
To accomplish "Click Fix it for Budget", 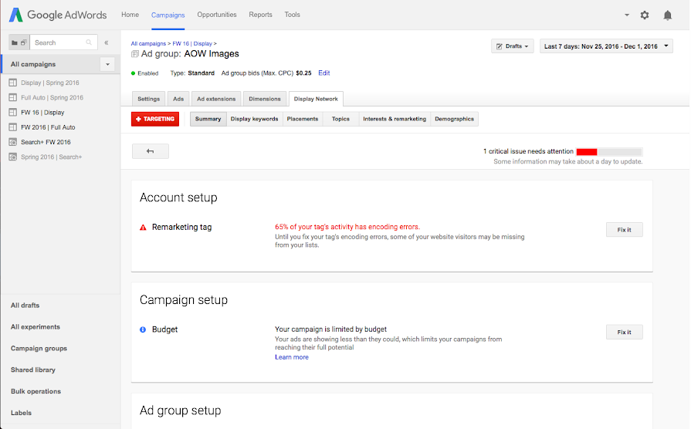I will 624,332.
